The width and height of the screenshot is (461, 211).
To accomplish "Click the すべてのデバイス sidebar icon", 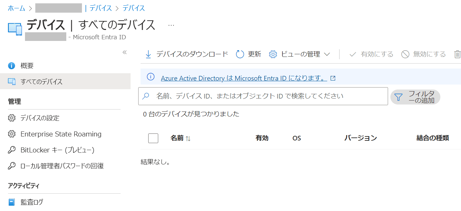I will pyautogui.click(x=12, y=82).
